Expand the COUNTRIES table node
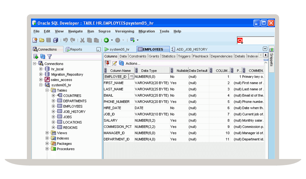Screen dimensions: 306x179 click(x=53, y=95)
